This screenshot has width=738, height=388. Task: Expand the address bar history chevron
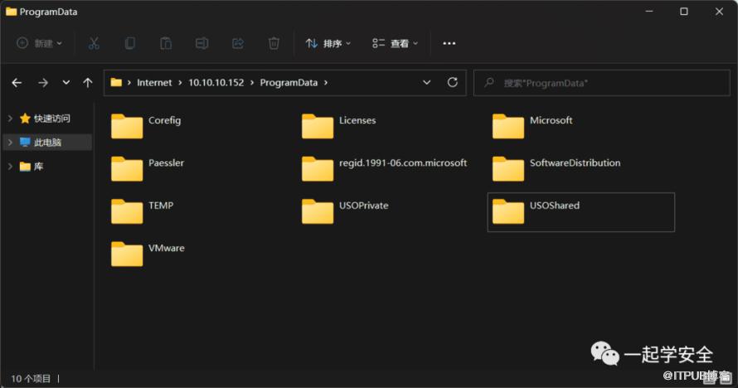426,83
